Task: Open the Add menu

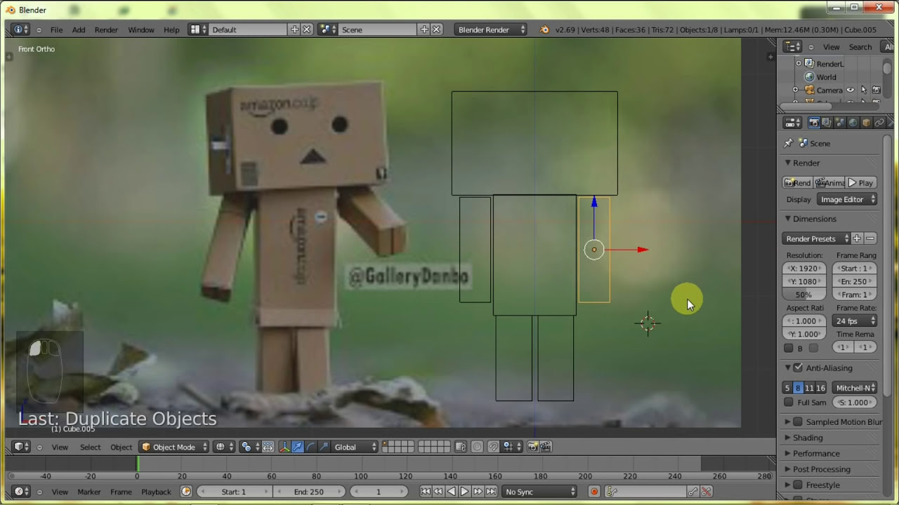Action: 79,29
